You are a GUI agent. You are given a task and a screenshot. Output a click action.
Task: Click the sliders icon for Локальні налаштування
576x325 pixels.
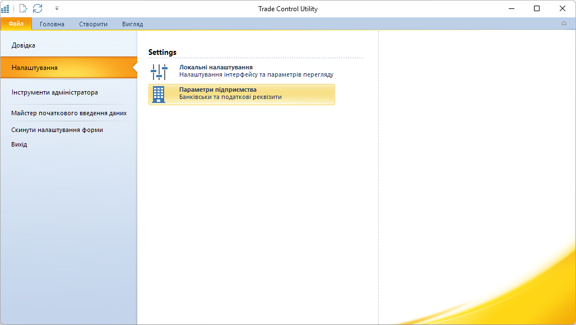159,72
